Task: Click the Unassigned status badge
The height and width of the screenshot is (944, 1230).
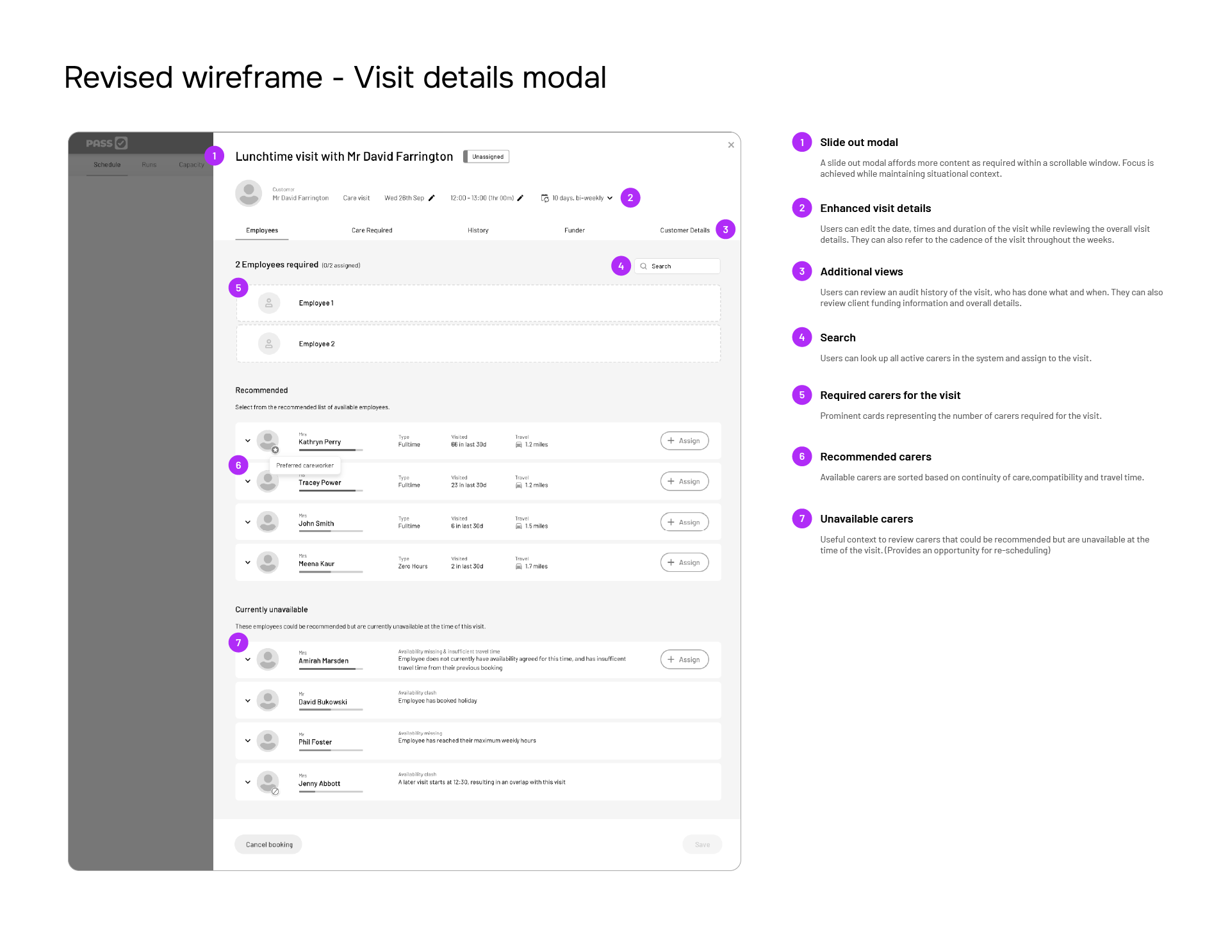Action: coord(487,157)
